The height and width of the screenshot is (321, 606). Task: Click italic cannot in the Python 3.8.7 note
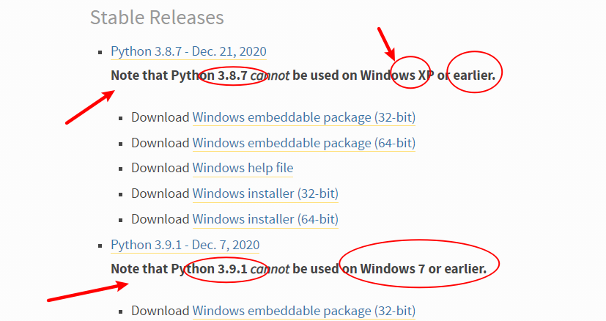270,75
